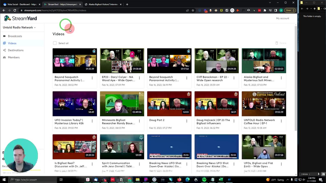This screenshot has width=326, height=183.
Task: Open options for Cliff Barackman EP 22 video
Action: pos(234,78)
